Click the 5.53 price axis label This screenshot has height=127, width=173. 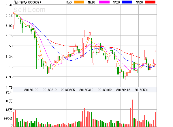9,46
